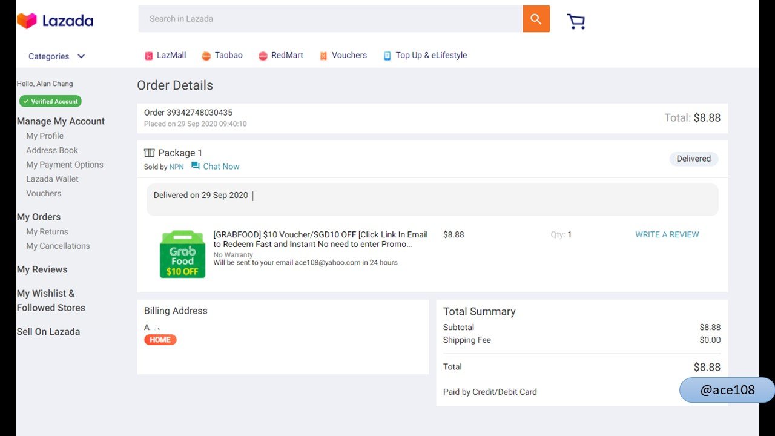This screenshot has width=775, height=436.
Task: Click the LazMall icon
Action: [149, 56]
